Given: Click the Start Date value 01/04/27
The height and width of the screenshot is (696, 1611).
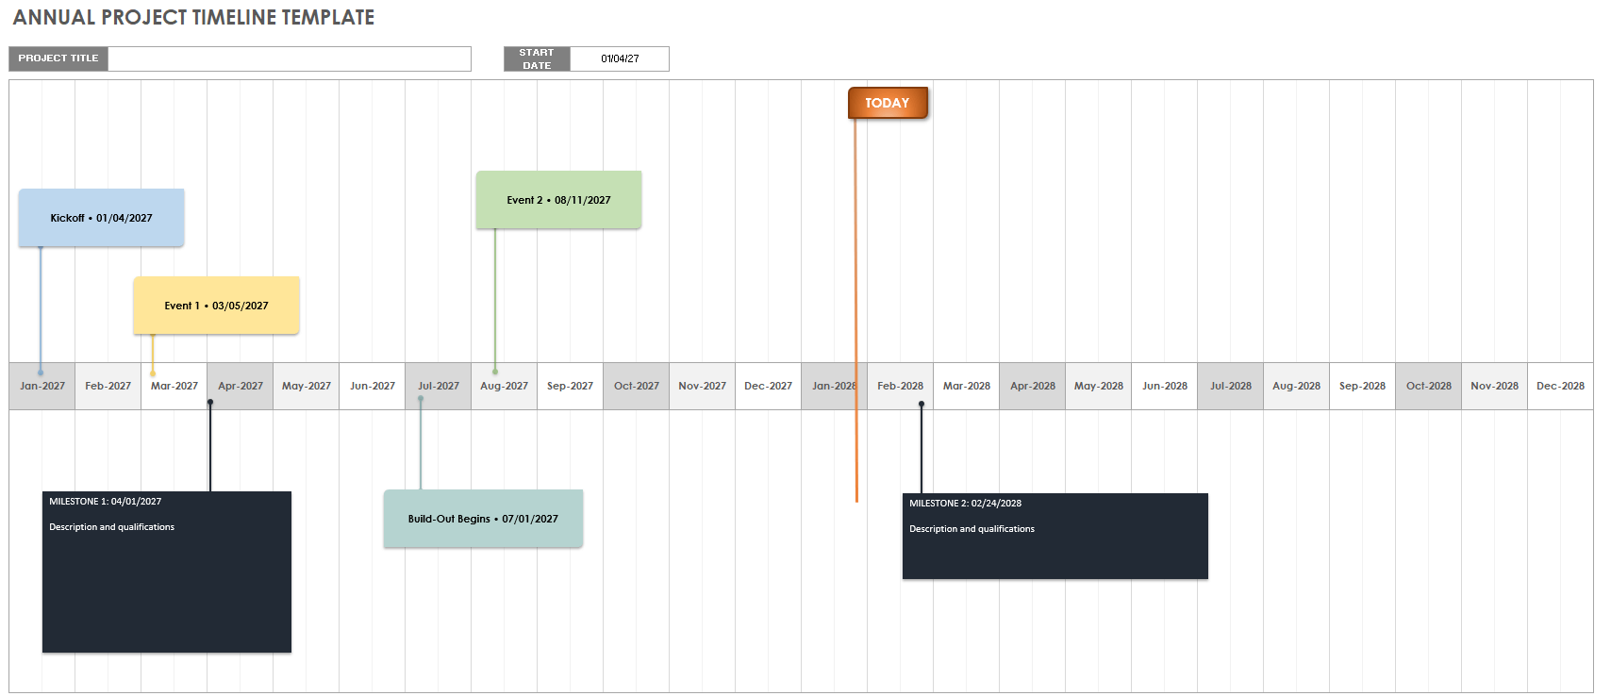Looking at the screenshot, I should click(x=620, y=58).
